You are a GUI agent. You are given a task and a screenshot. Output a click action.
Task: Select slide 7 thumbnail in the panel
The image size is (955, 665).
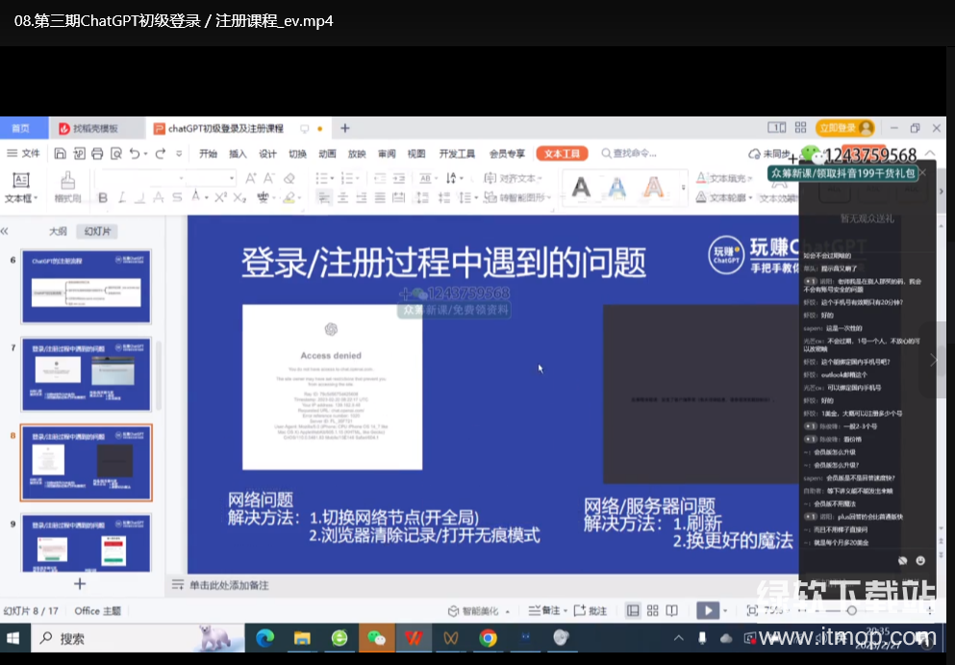(x=86, y=375)
